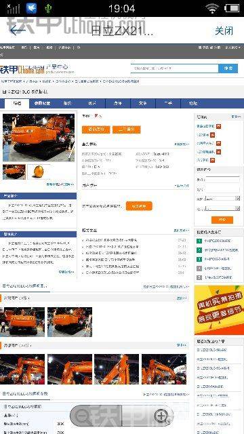Open the gray rank 5 item in ranking list
Image resolution: width=244 pixels, height=434 pixels.
click(218, 277)
